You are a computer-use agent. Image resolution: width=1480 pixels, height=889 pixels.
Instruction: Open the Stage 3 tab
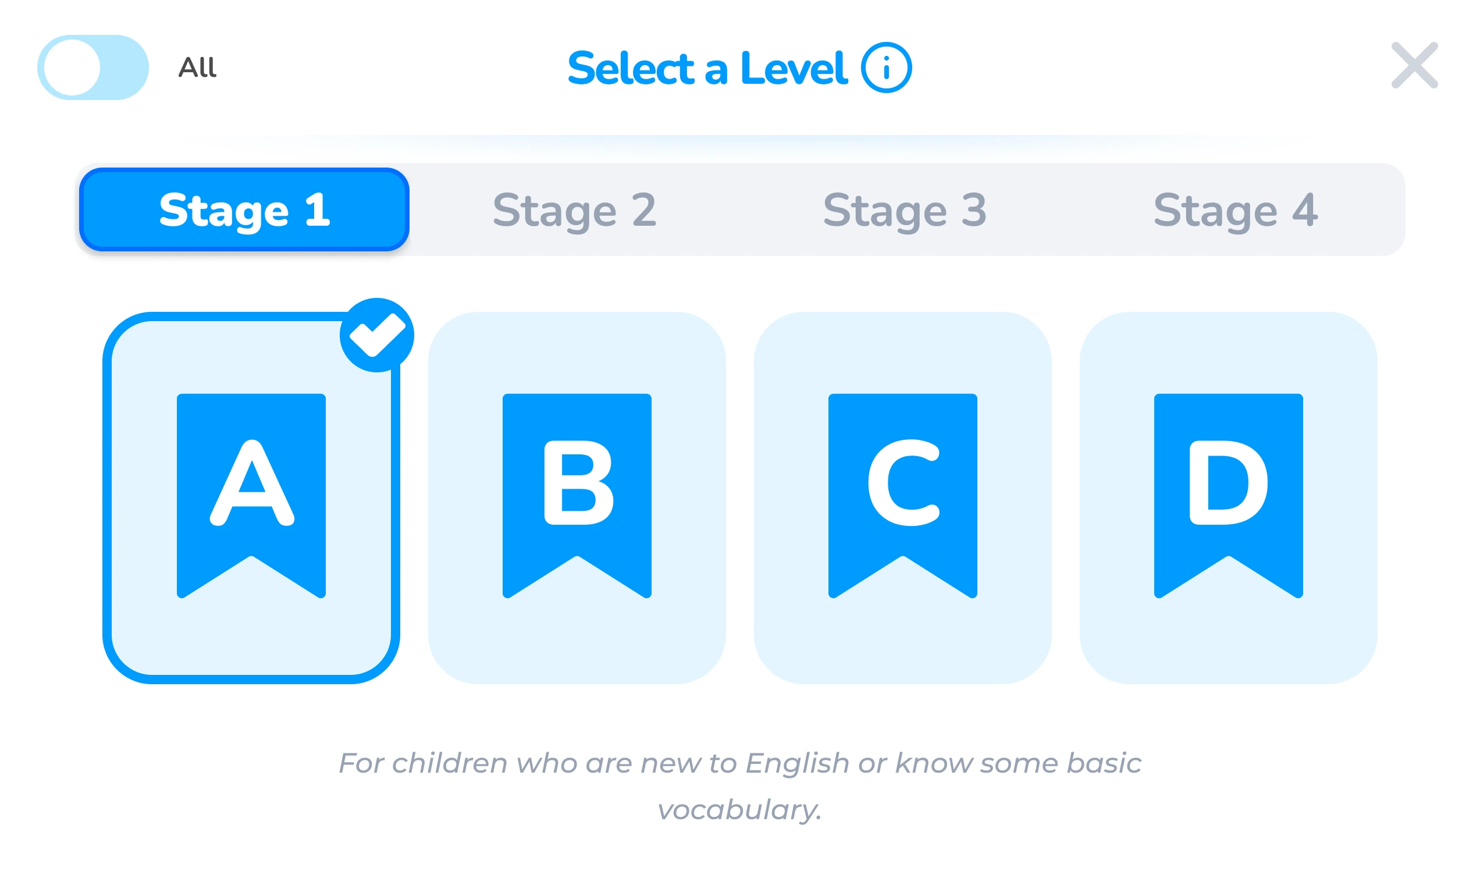(x=905, y=209)
